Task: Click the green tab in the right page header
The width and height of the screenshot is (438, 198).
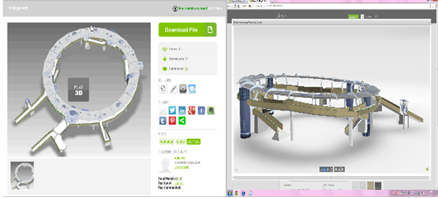Action: [x=352, y=17]
